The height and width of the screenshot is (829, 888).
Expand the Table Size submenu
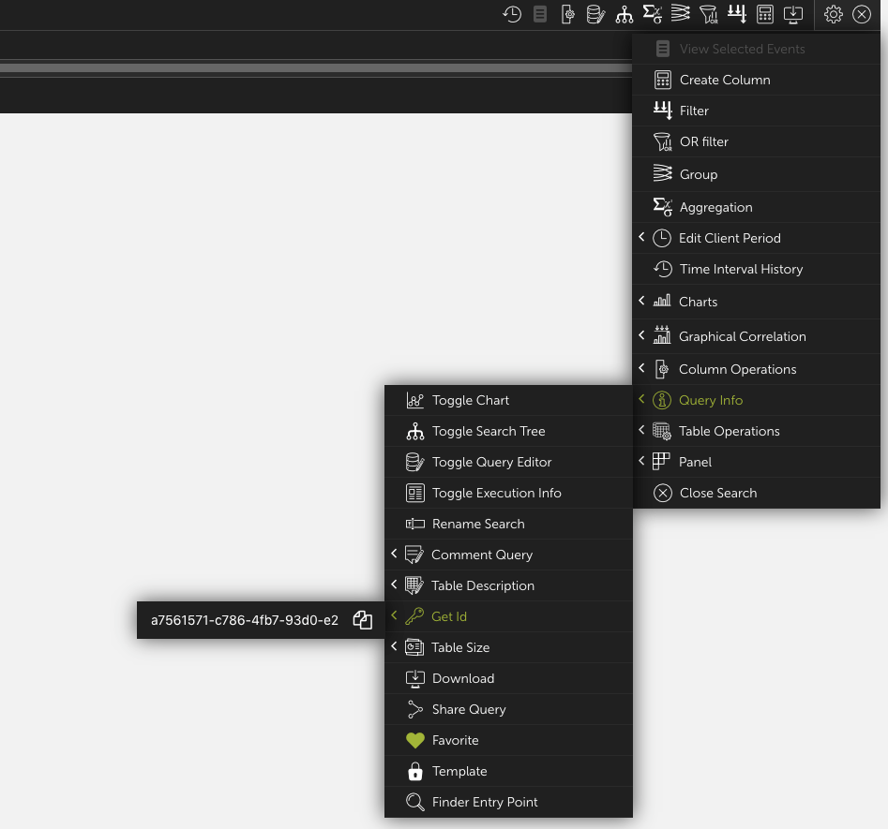459,647
